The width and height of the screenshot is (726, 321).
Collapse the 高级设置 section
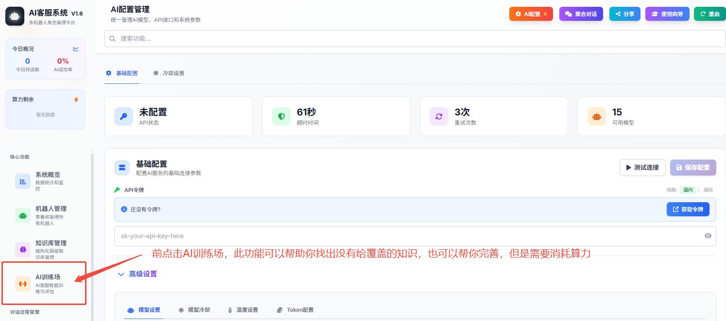tap(138, 274)
